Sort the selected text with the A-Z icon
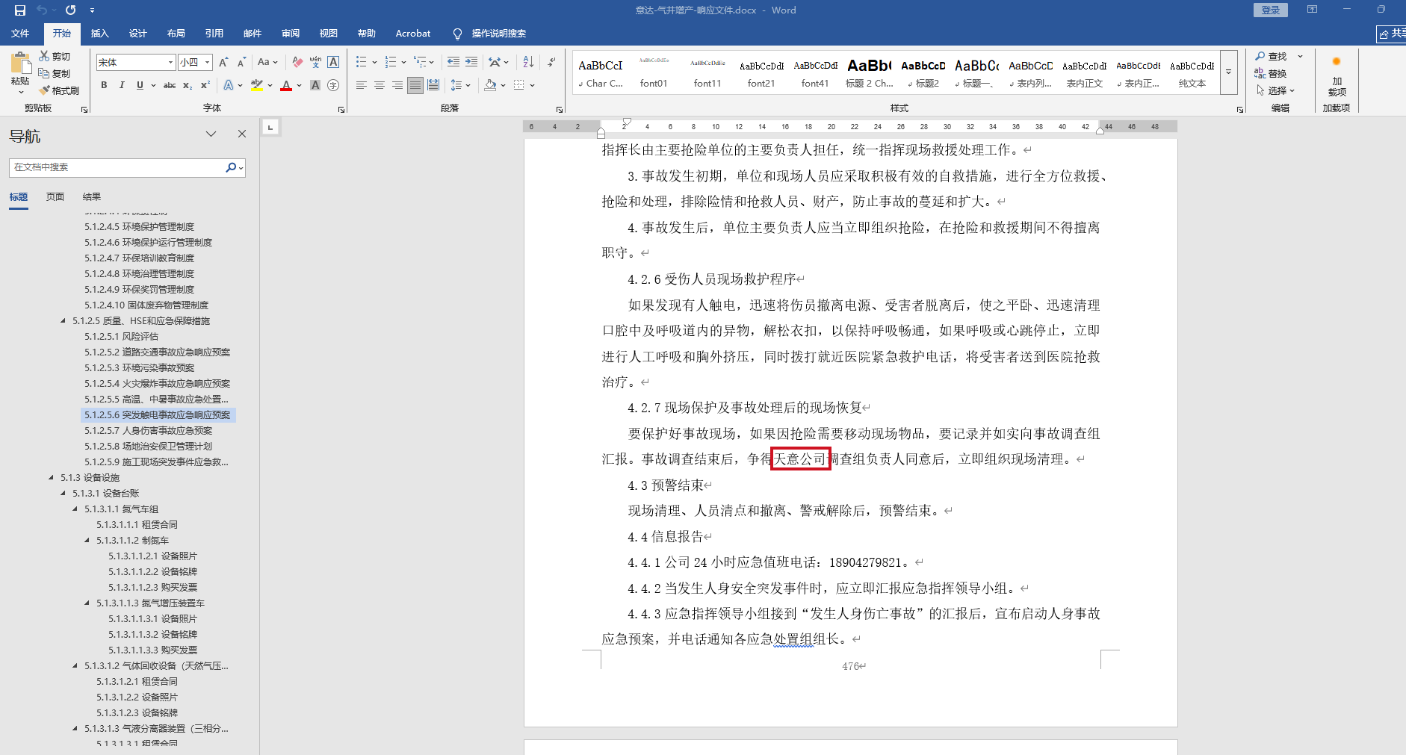1406x755 pixels. click(528, 63)
